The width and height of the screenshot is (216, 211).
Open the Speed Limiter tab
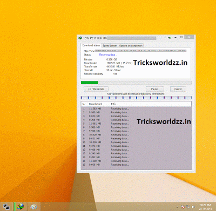pos(110,46)
